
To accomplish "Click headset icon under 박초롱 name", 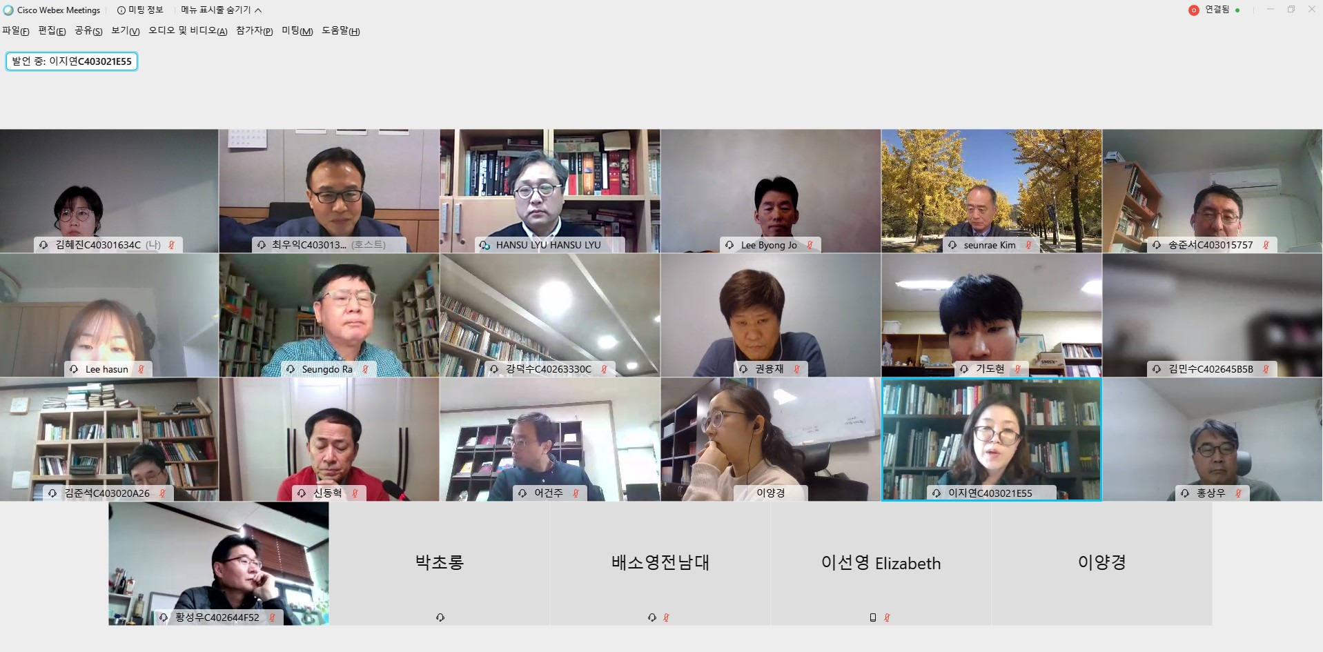I will (x=440, y=618).
